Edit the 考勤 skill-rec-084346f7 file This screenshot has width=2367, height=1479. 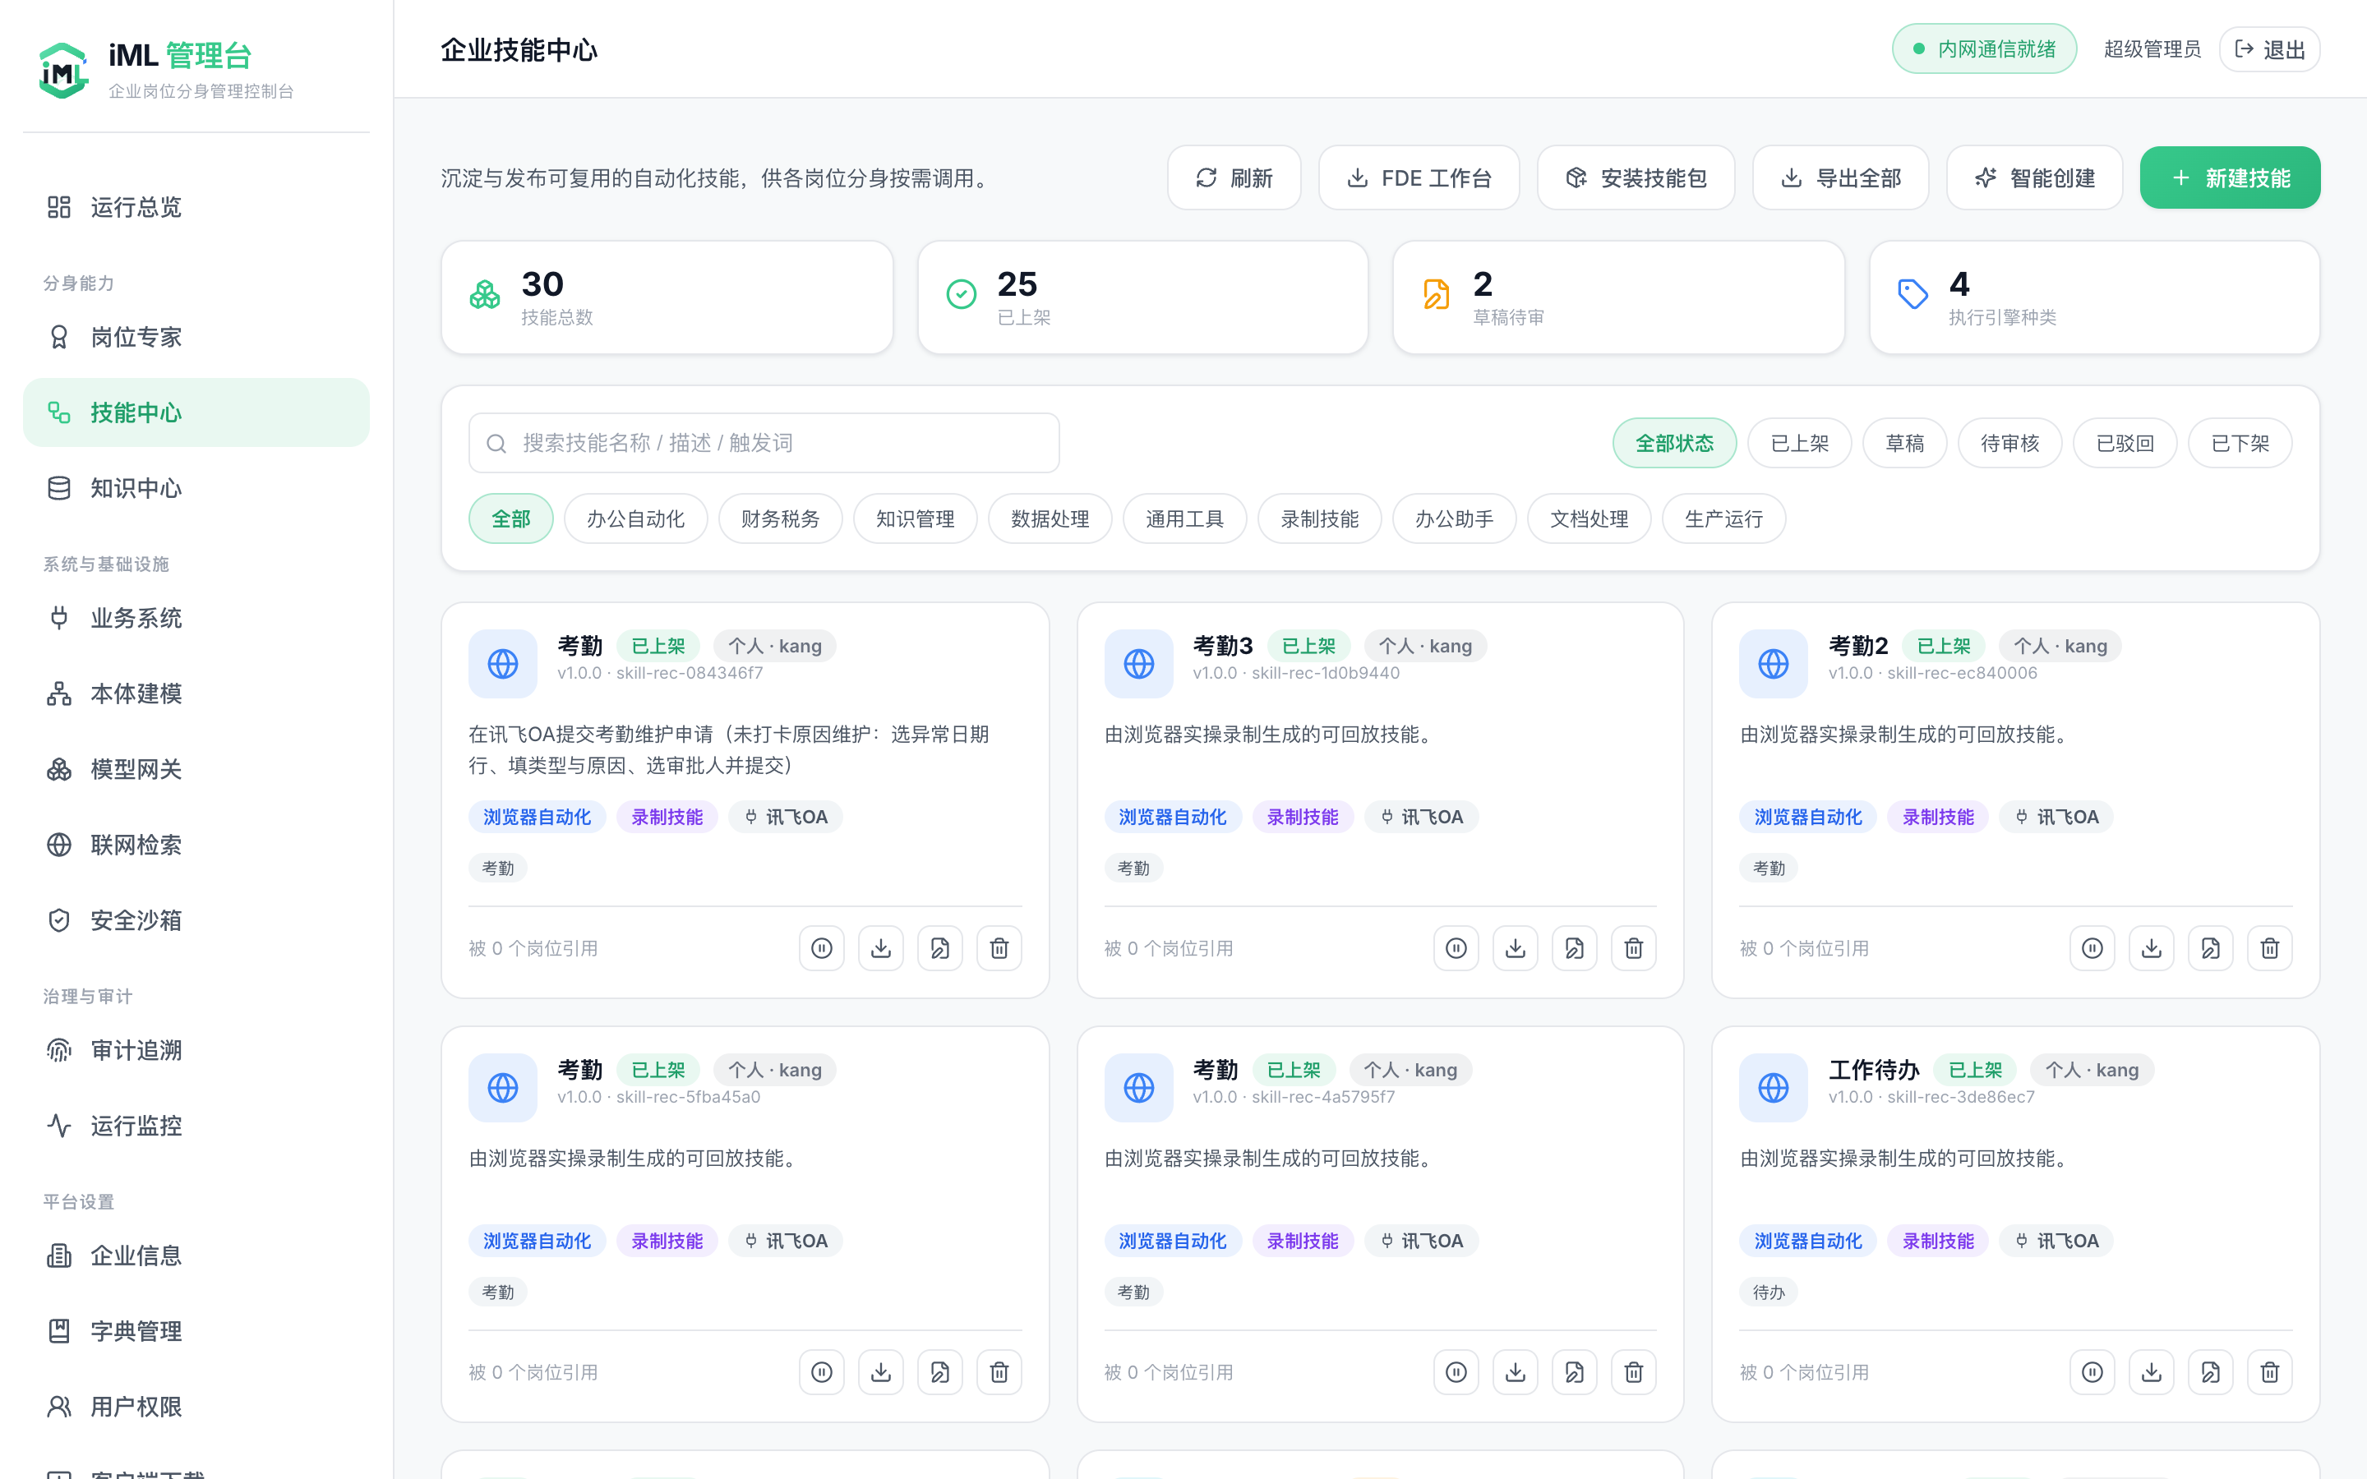tap(940, 948)
